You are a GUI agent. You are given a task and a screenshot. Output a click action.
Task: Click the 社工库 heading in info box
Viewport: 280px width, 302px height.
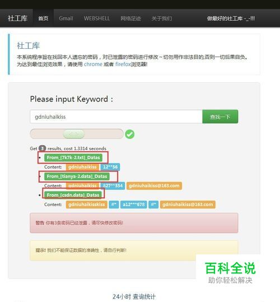(x=28, y=45)
